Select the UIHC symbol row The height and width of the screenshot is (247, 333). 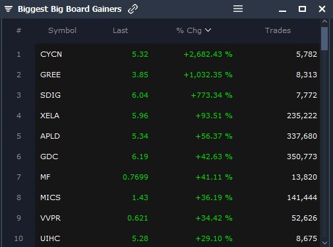[x=177, y=238]
